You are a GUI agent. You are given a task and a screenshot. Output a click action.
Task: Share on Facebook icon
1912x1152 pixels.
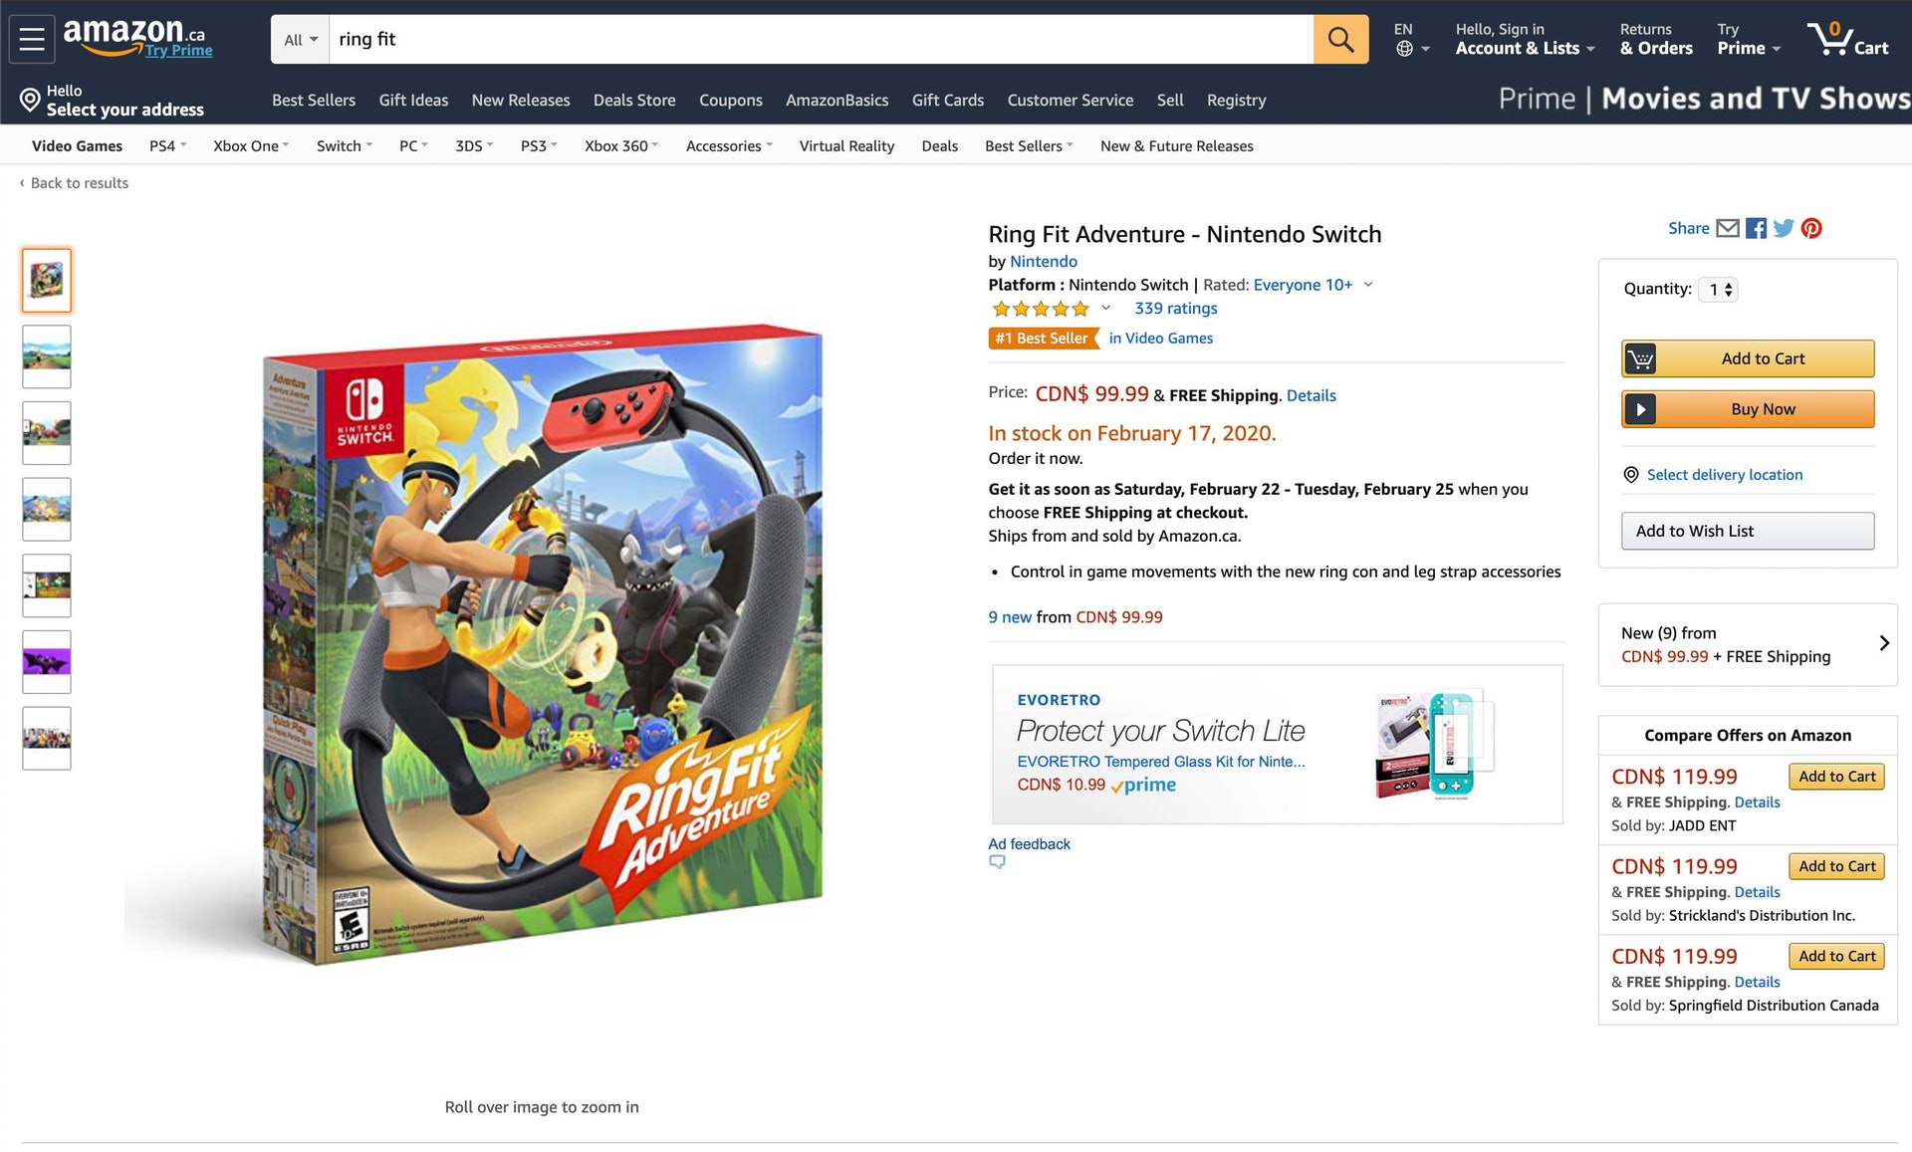tap(1757, 228)
